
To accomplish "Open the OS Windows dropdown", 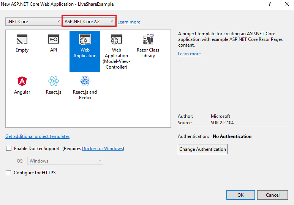I will click(65, 161).
